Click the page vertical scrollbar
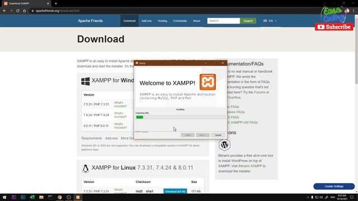 pyautogui.click(x=356, y=50)
